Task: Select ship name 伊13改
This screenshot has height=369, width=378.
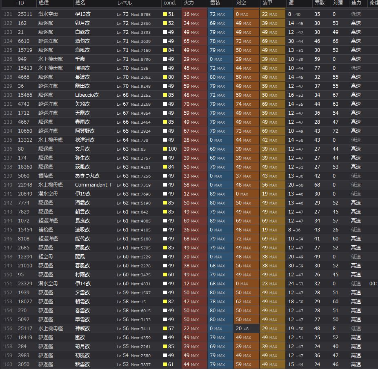Action: point(83,14)
